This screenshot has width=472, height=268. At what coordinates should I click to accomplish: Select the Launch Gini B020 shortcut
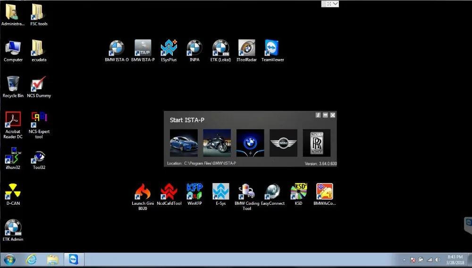click(x=143, y=197)
